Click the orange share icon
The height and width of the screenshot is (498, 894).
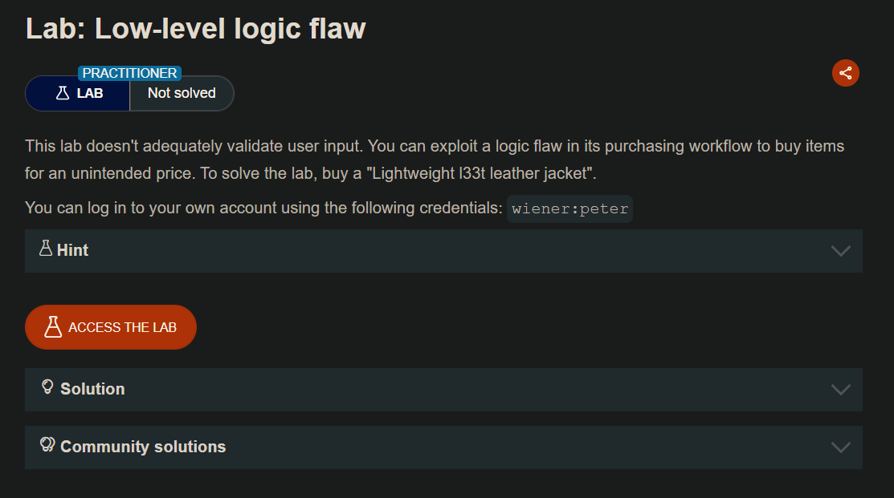click(x=846, y=73)
